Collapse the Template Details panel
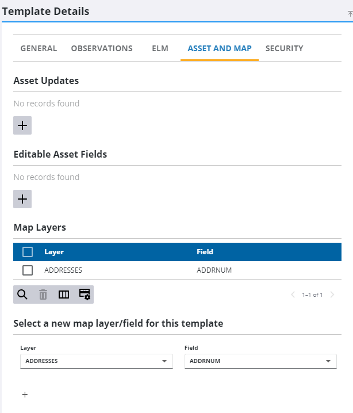 [x=350, y=12]
